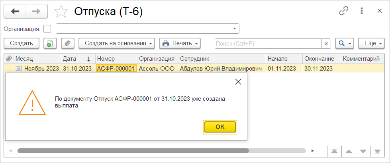
Task: Click the horizontal scrollbar thumb
Action: pyautogui.click(x=133, y=151)
